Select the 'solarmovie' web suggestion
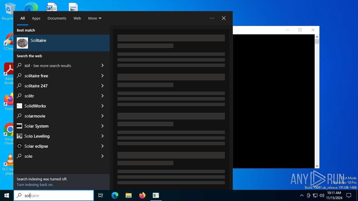Viewport: 358px width, 201px height. tap(55, 116)
